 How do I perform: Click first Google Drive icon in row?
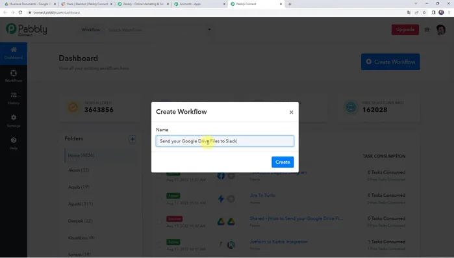221,222
